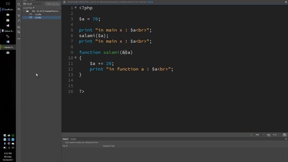
Task: Open Customize Toolbar three-dots icon
Action: [19, 39]
